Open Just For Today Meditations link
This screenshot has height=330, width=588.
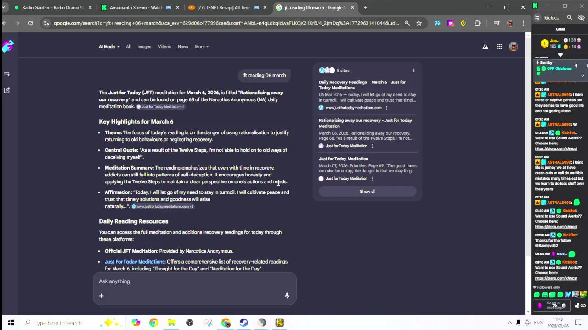tap(135, 262)
